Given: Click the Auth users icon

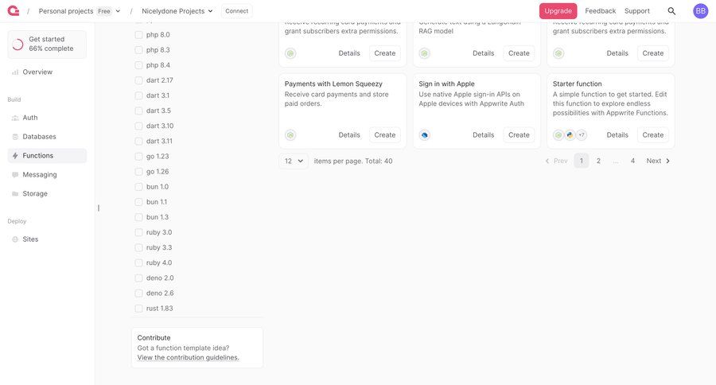Looking at the screenshot, I should click(15, 118).
